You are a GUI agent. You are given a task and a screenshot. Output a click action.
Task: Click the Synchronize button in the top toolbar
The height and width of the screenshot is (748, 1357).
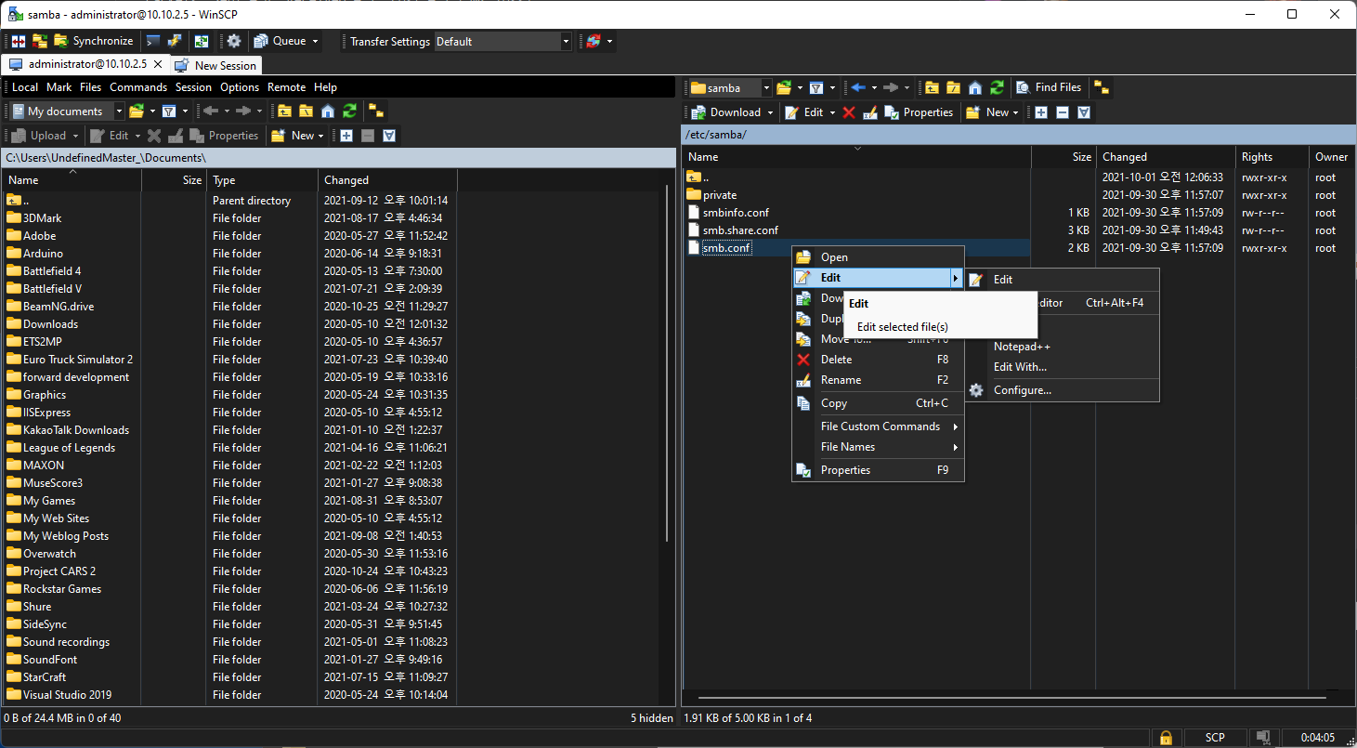point(94,41)
